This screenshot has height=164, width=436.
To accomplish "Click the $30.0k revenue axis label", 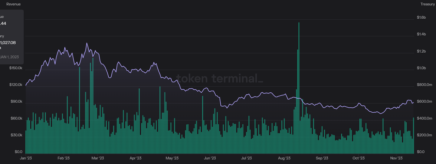I will [16, 135].
